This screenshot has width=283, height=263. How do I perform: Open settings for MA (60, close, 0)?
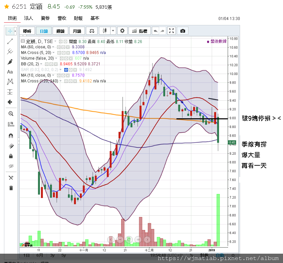coord(63,47)
